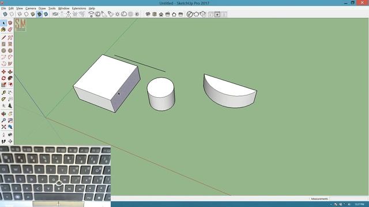Open the View menu

pos(20,8)
